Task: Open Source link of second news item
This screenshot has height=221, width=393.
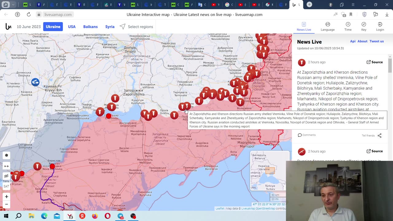Action: pyautogui.click(x=375, y=151)
